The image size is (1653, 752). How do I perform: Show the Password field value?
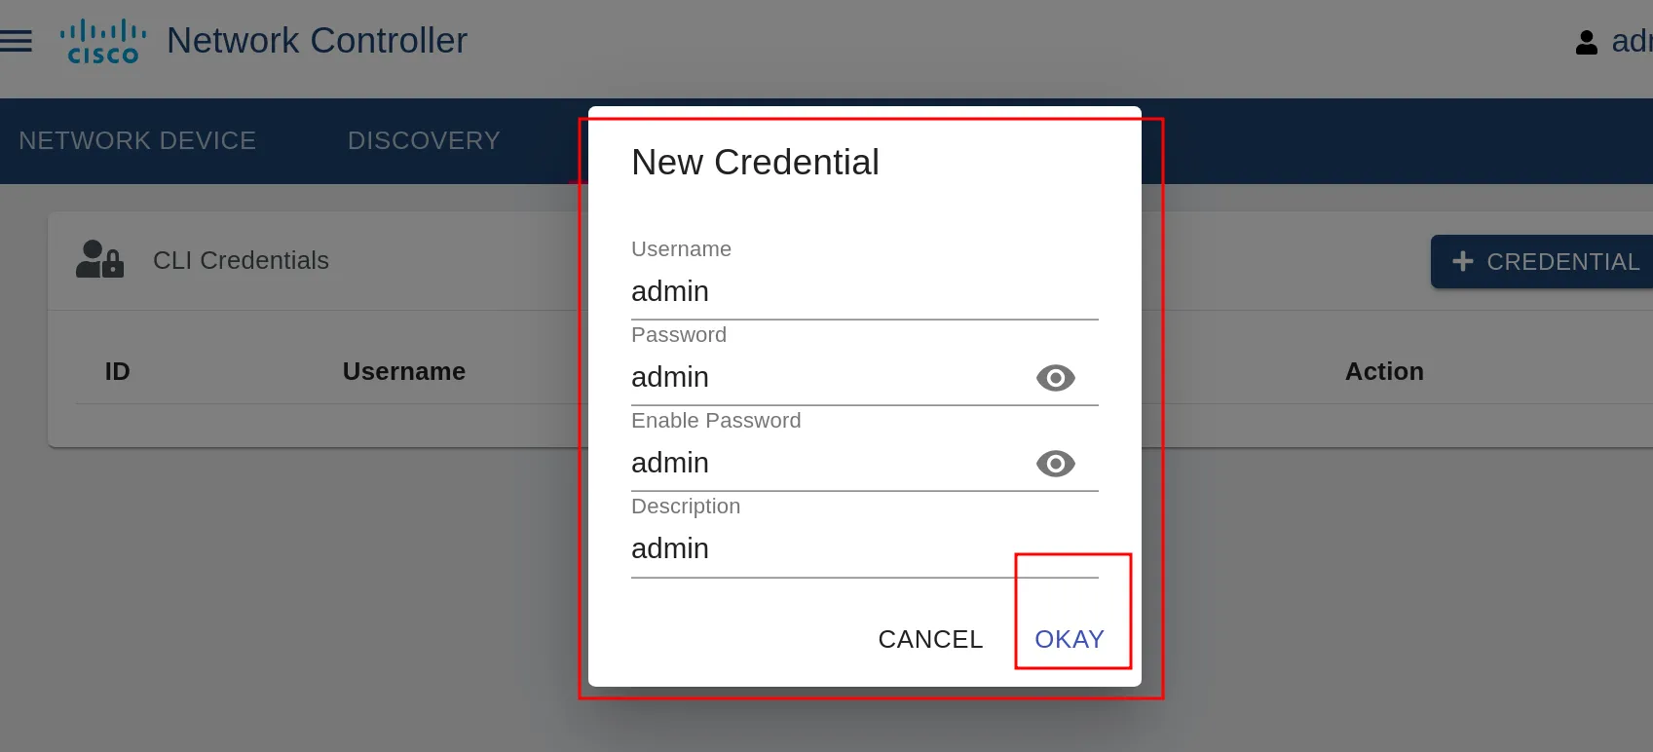(x=1055, y=378)
